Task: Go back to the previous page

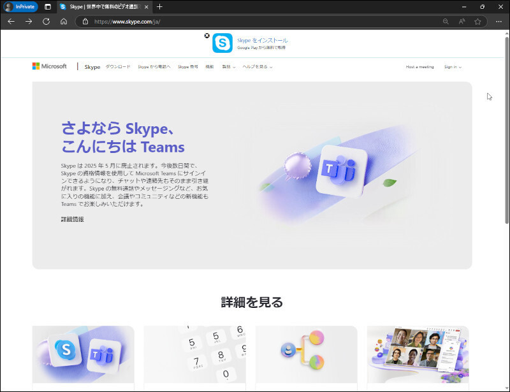Action: [x=11, y=22]
